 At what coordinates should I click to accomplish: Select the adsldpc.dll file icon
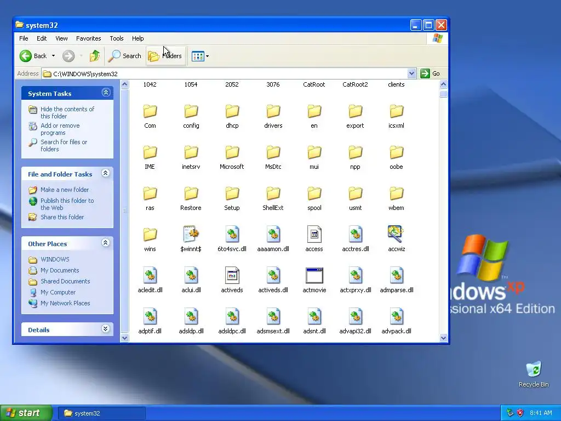(x=232, y=317)
